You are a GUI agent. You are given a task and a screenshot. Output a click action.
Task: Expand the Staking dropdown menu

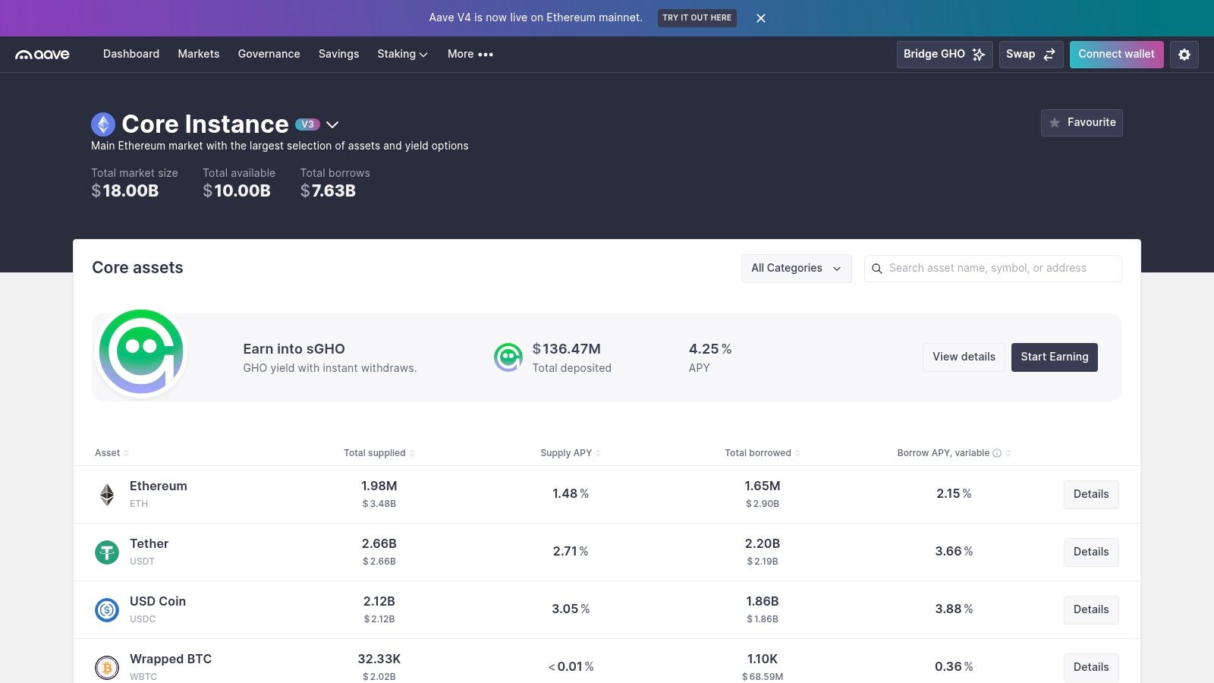point(403,54)
